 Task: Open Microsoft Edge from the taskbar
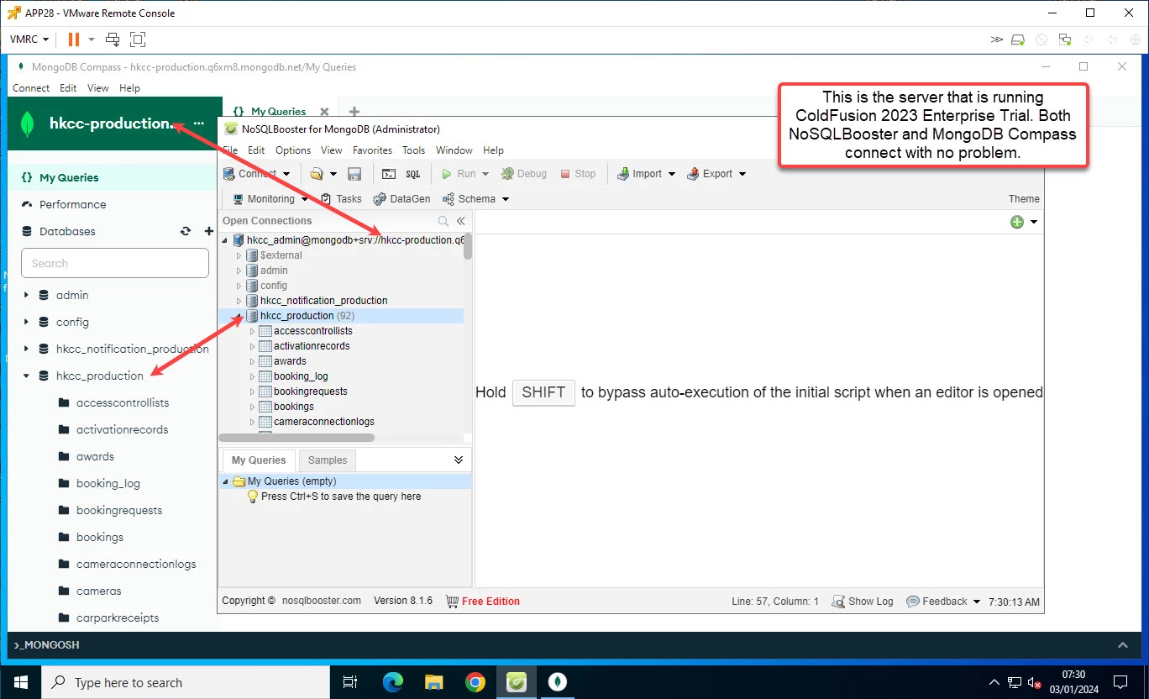392,682
